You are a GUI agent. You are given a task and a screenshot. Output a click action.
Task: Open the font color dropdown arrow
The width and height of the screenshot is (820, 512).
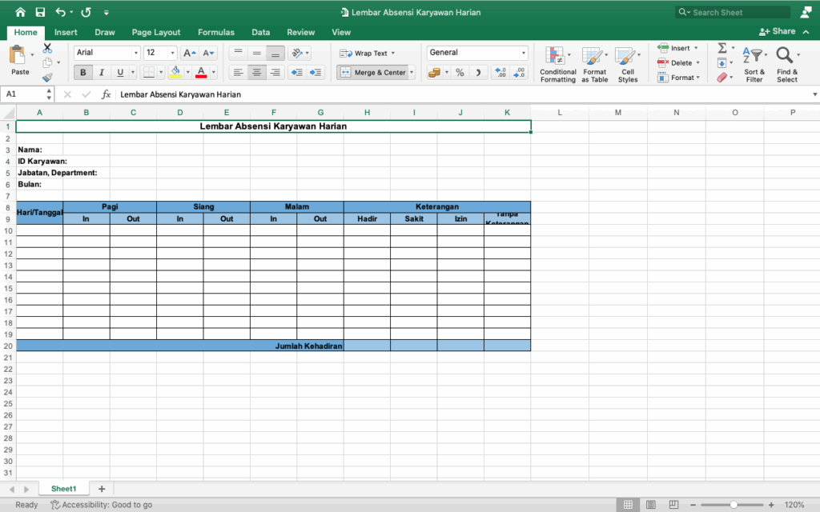(213, 73)
